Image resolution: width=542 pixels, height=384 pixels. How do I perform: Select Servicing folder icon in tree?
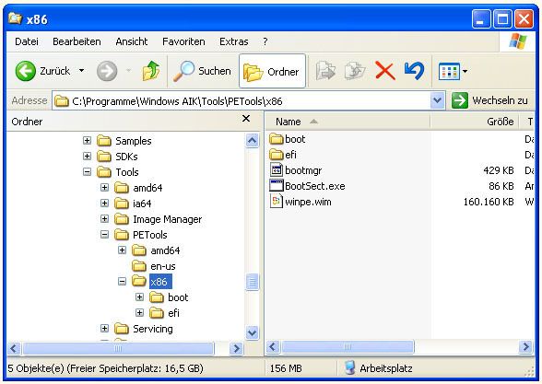(x=122, y=329)
